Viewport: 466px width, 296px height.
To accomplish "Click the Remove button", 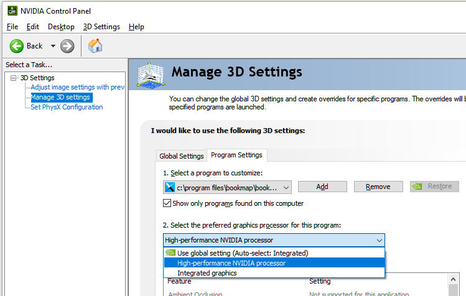I will [x=378, y=187].
